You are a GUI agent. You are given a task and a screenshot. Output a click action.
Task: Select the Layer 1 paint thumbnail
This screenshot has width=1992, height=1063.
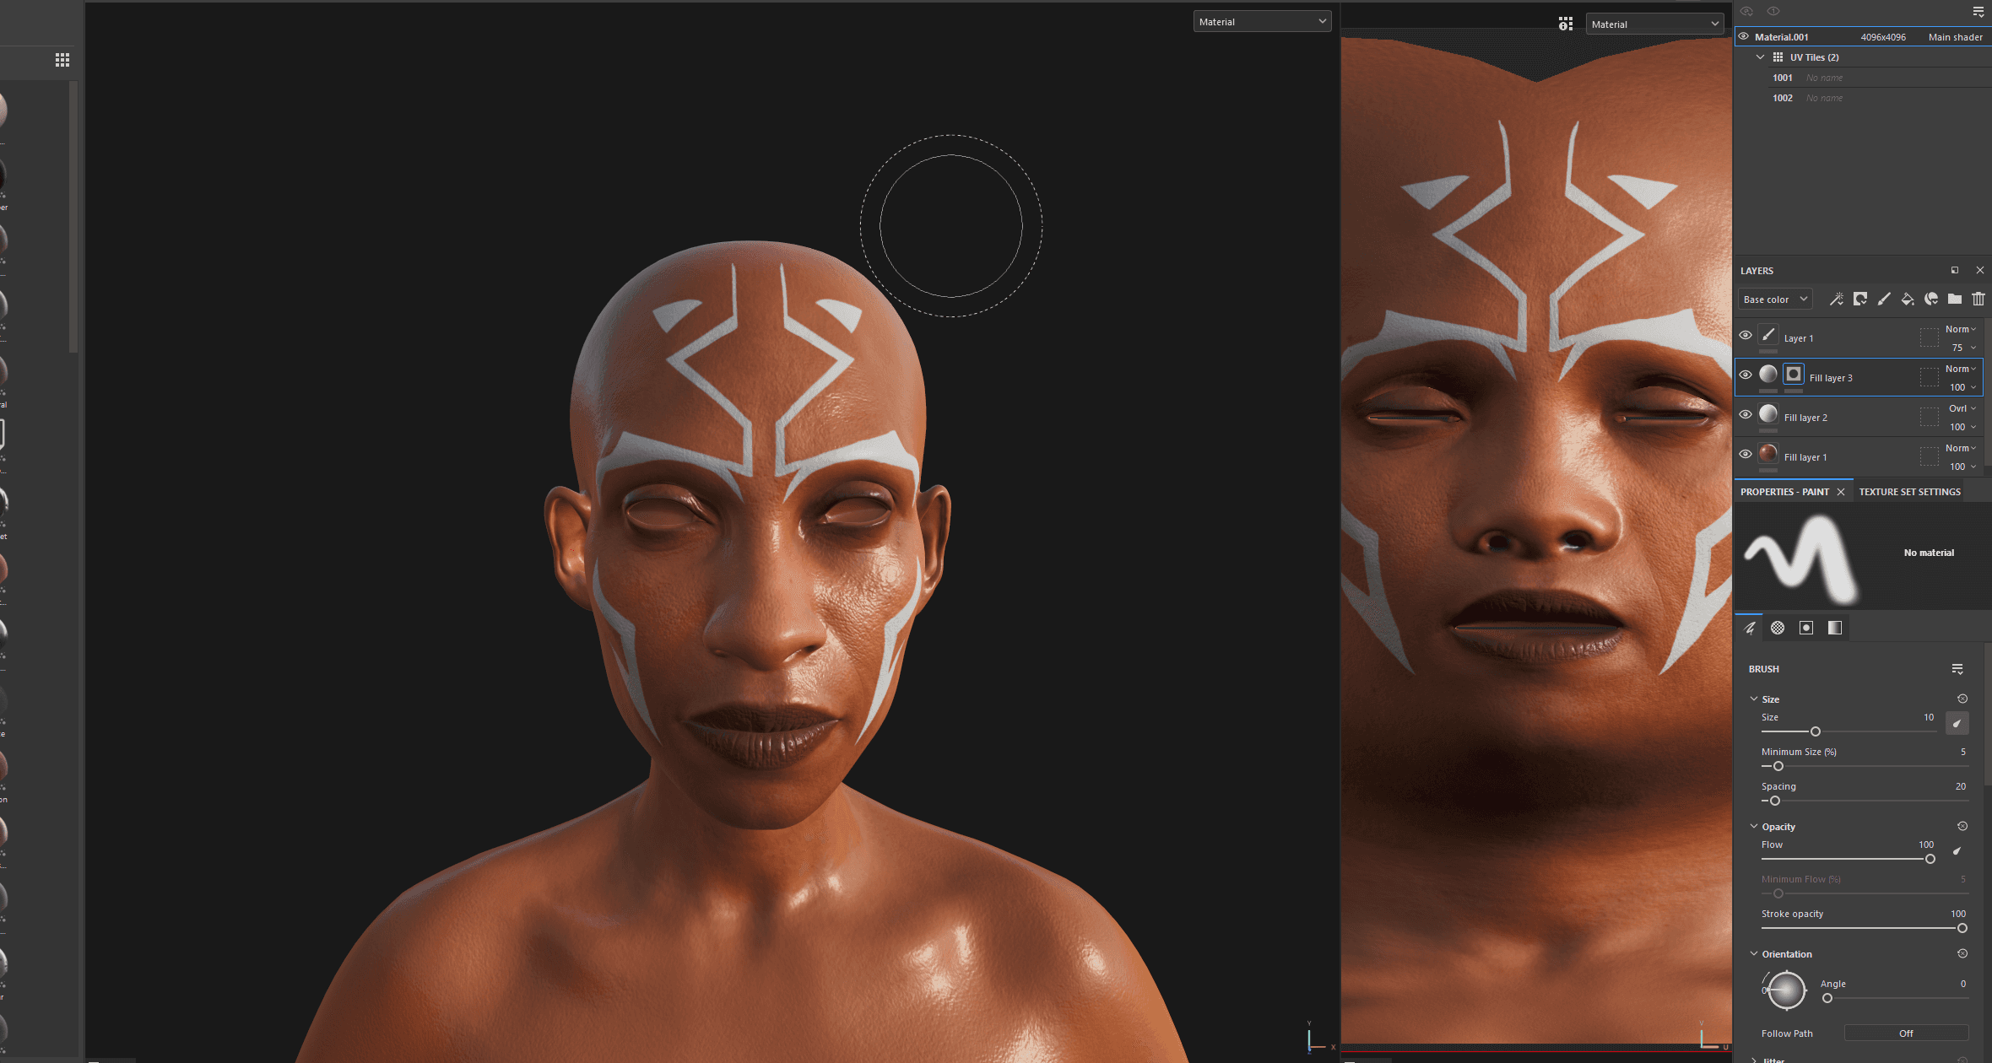click(x=1768, y=335)
